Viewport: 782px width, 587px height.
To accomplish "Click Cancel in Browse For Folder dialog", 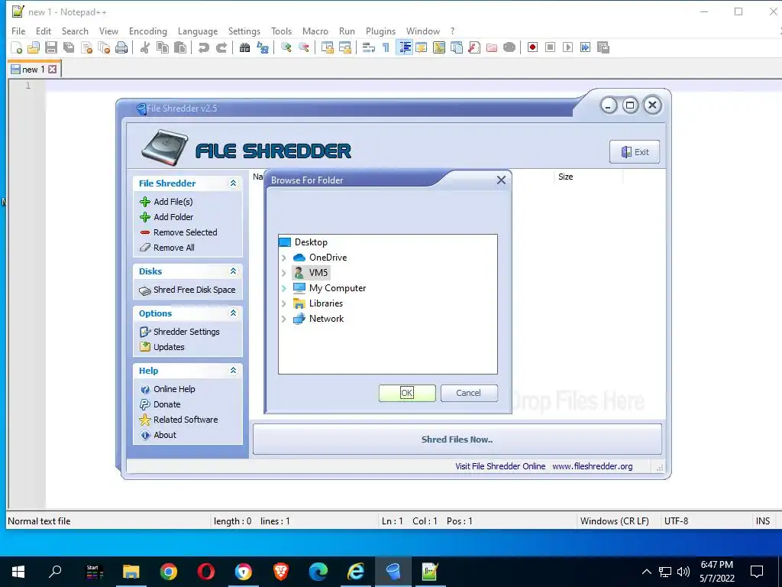I will (x=469, y=393).
